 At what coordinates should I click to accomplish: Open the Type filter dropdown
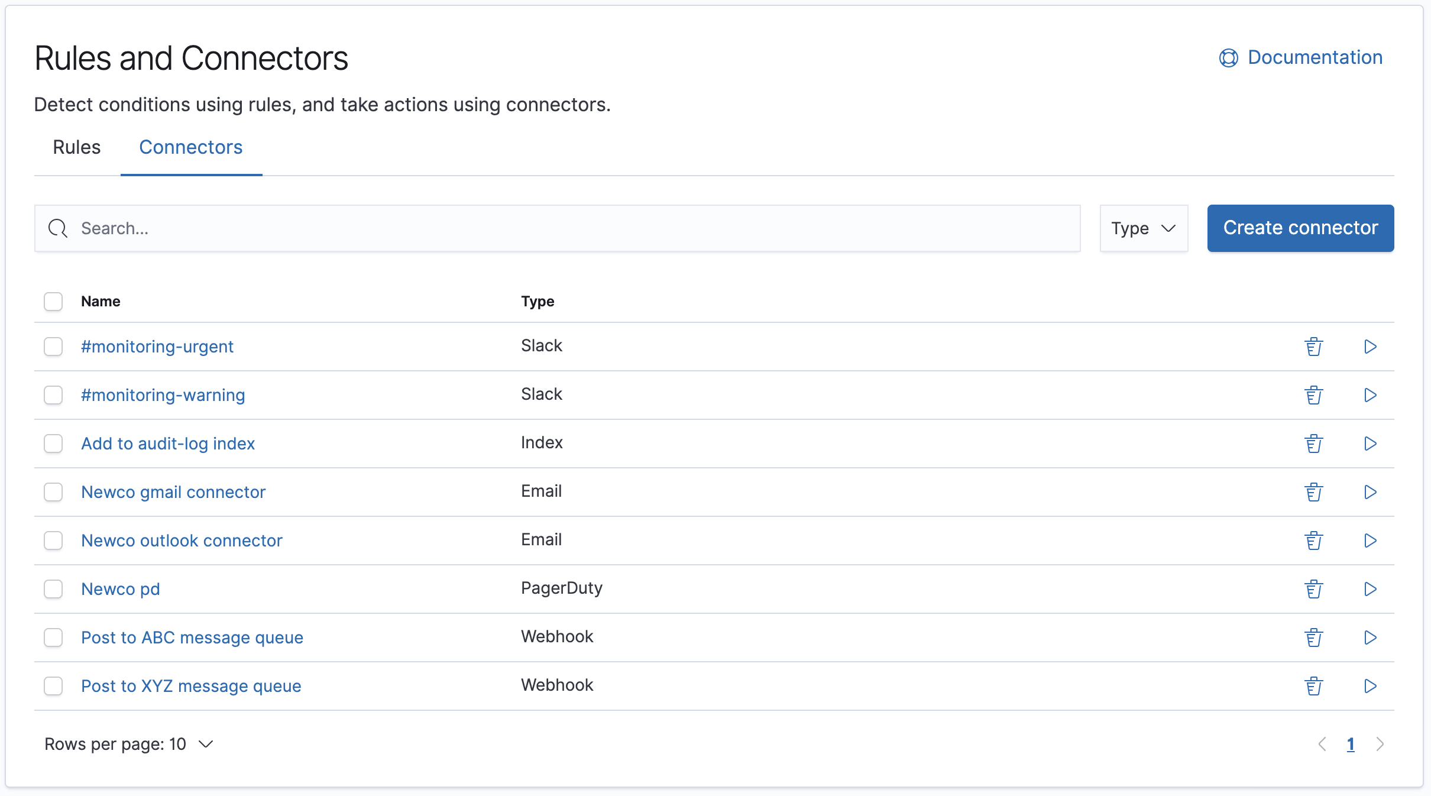coord(1143,228)
